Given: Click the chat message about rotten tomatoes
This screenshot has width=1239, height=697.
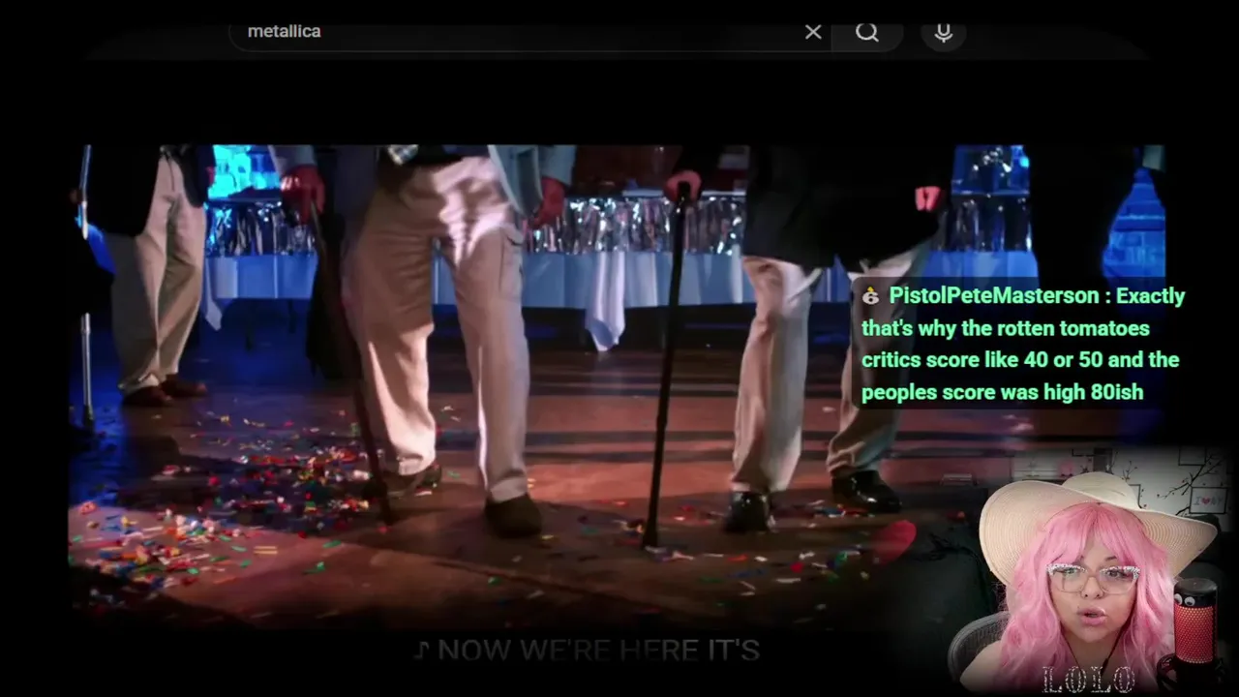Looking at the screenshot, I should [1022, 344].
